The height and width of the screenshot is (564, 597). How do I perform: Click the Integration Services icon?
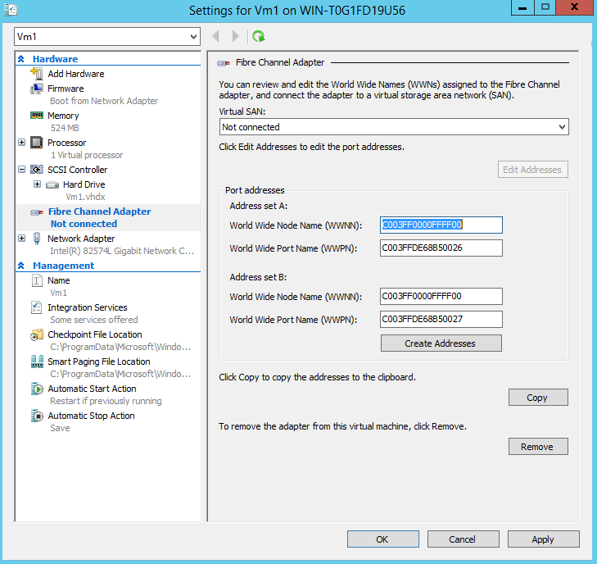pos(37,307)
